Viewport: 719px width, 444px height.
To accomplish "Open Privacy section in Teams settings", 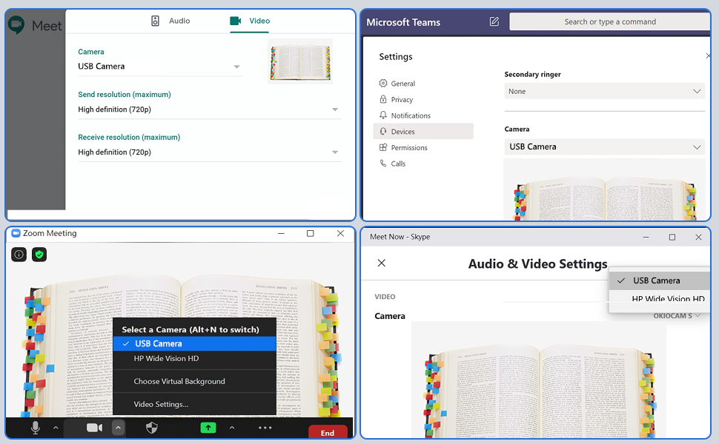I will (x=402, y=100).
